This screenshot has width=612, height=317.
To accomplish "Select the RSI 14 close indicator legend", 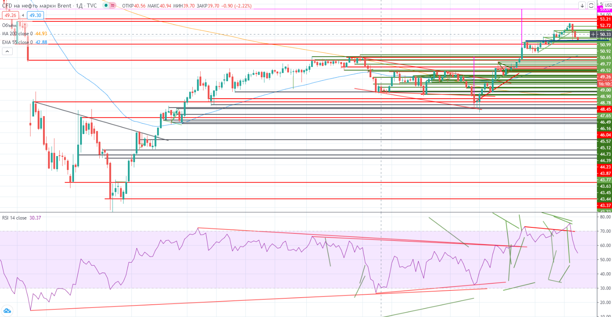I will (15, 218).
